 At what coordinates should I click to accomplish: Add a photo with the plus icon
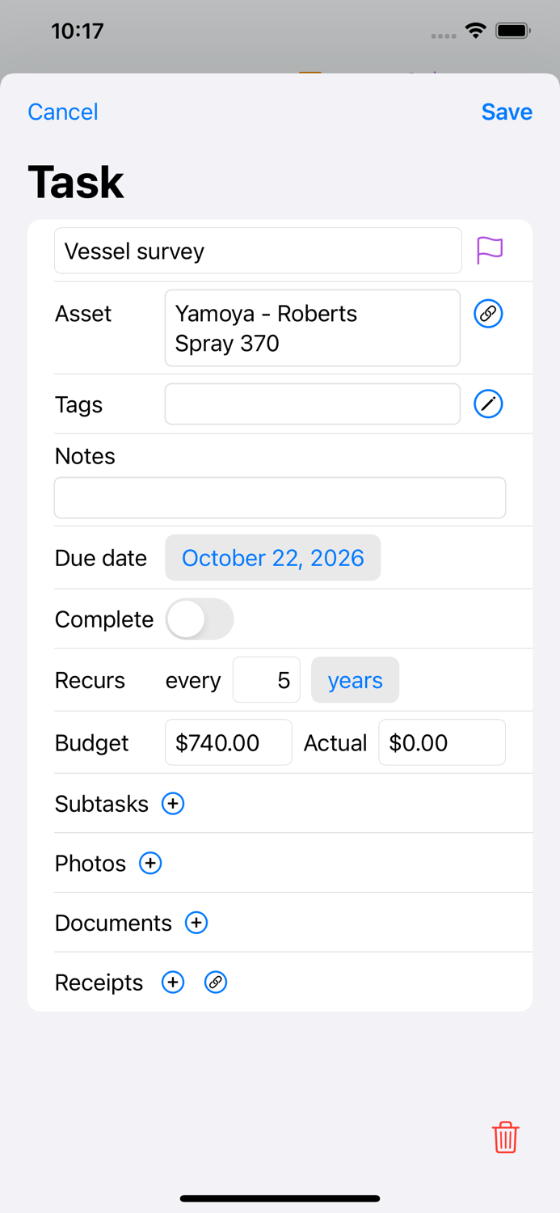(x=150, y=864)
